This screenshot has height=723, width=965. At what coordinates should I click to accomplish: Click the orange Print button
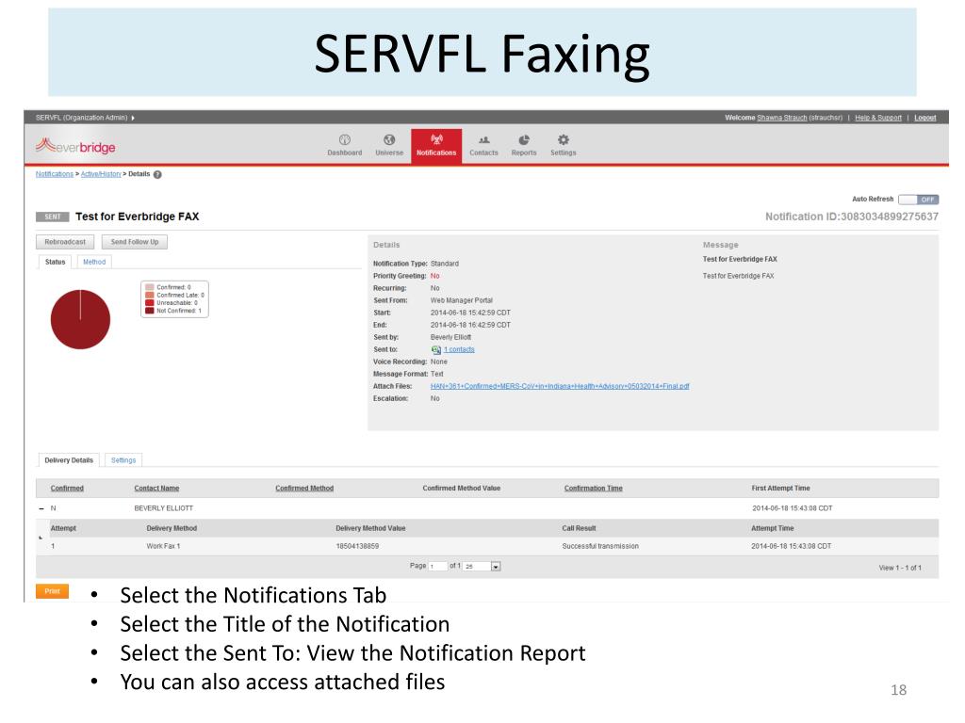tap(53, 591)
